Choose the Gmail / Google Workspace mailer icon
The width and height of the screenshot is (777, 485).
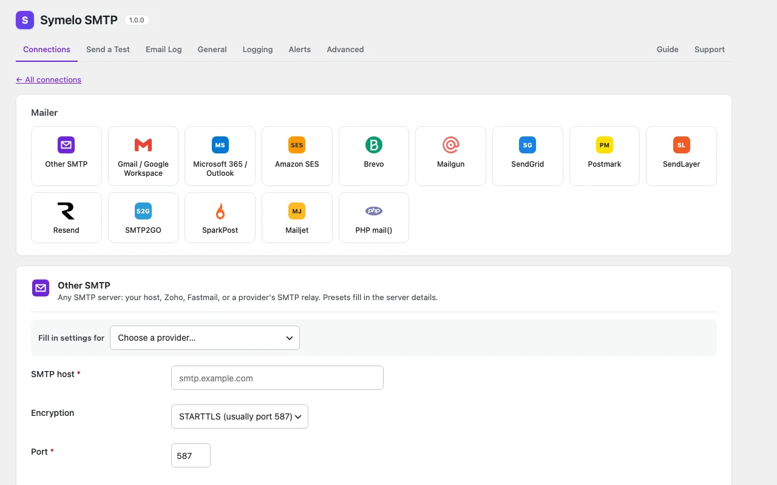[143, 145]
